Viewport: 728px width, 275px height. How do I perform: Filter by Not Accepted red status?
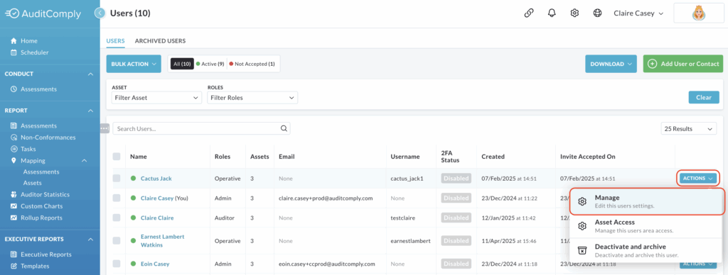pos(253,64)
